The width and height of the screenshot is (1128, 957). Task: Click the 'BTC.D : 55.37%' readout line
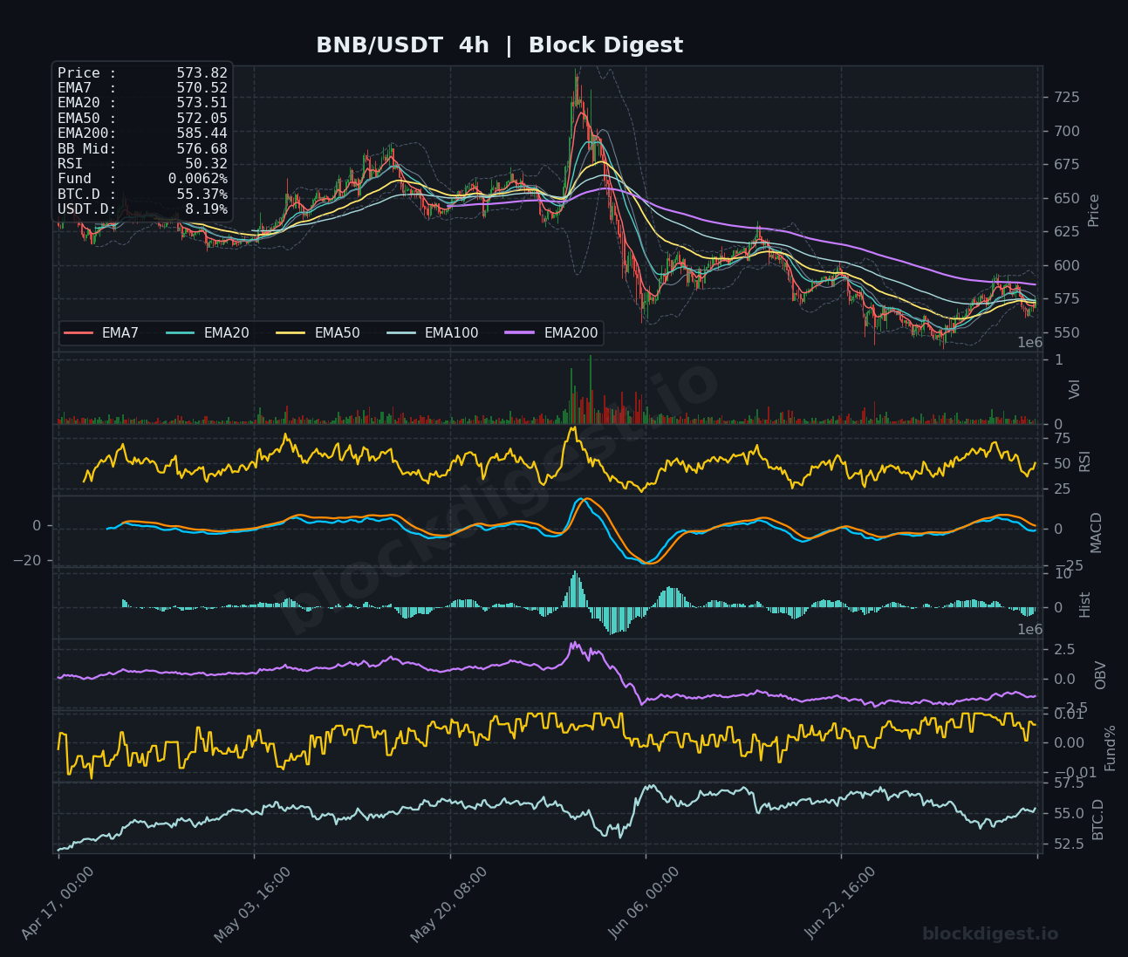click(x=142, y=195)
